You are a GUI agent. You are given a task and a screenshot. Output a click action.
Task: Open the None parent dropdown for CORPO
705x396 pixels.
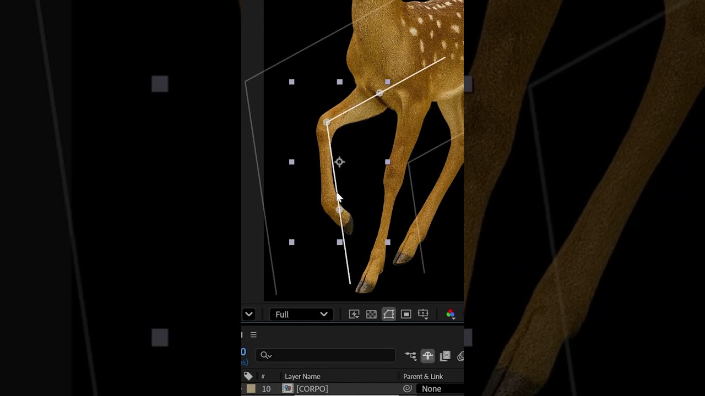click(441, 389)
